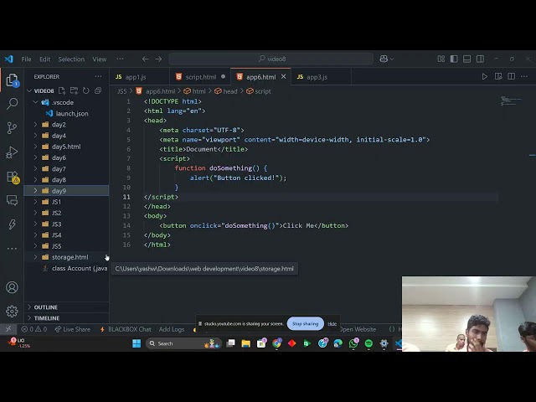Open the Edit menu

[x=44, y=59]
